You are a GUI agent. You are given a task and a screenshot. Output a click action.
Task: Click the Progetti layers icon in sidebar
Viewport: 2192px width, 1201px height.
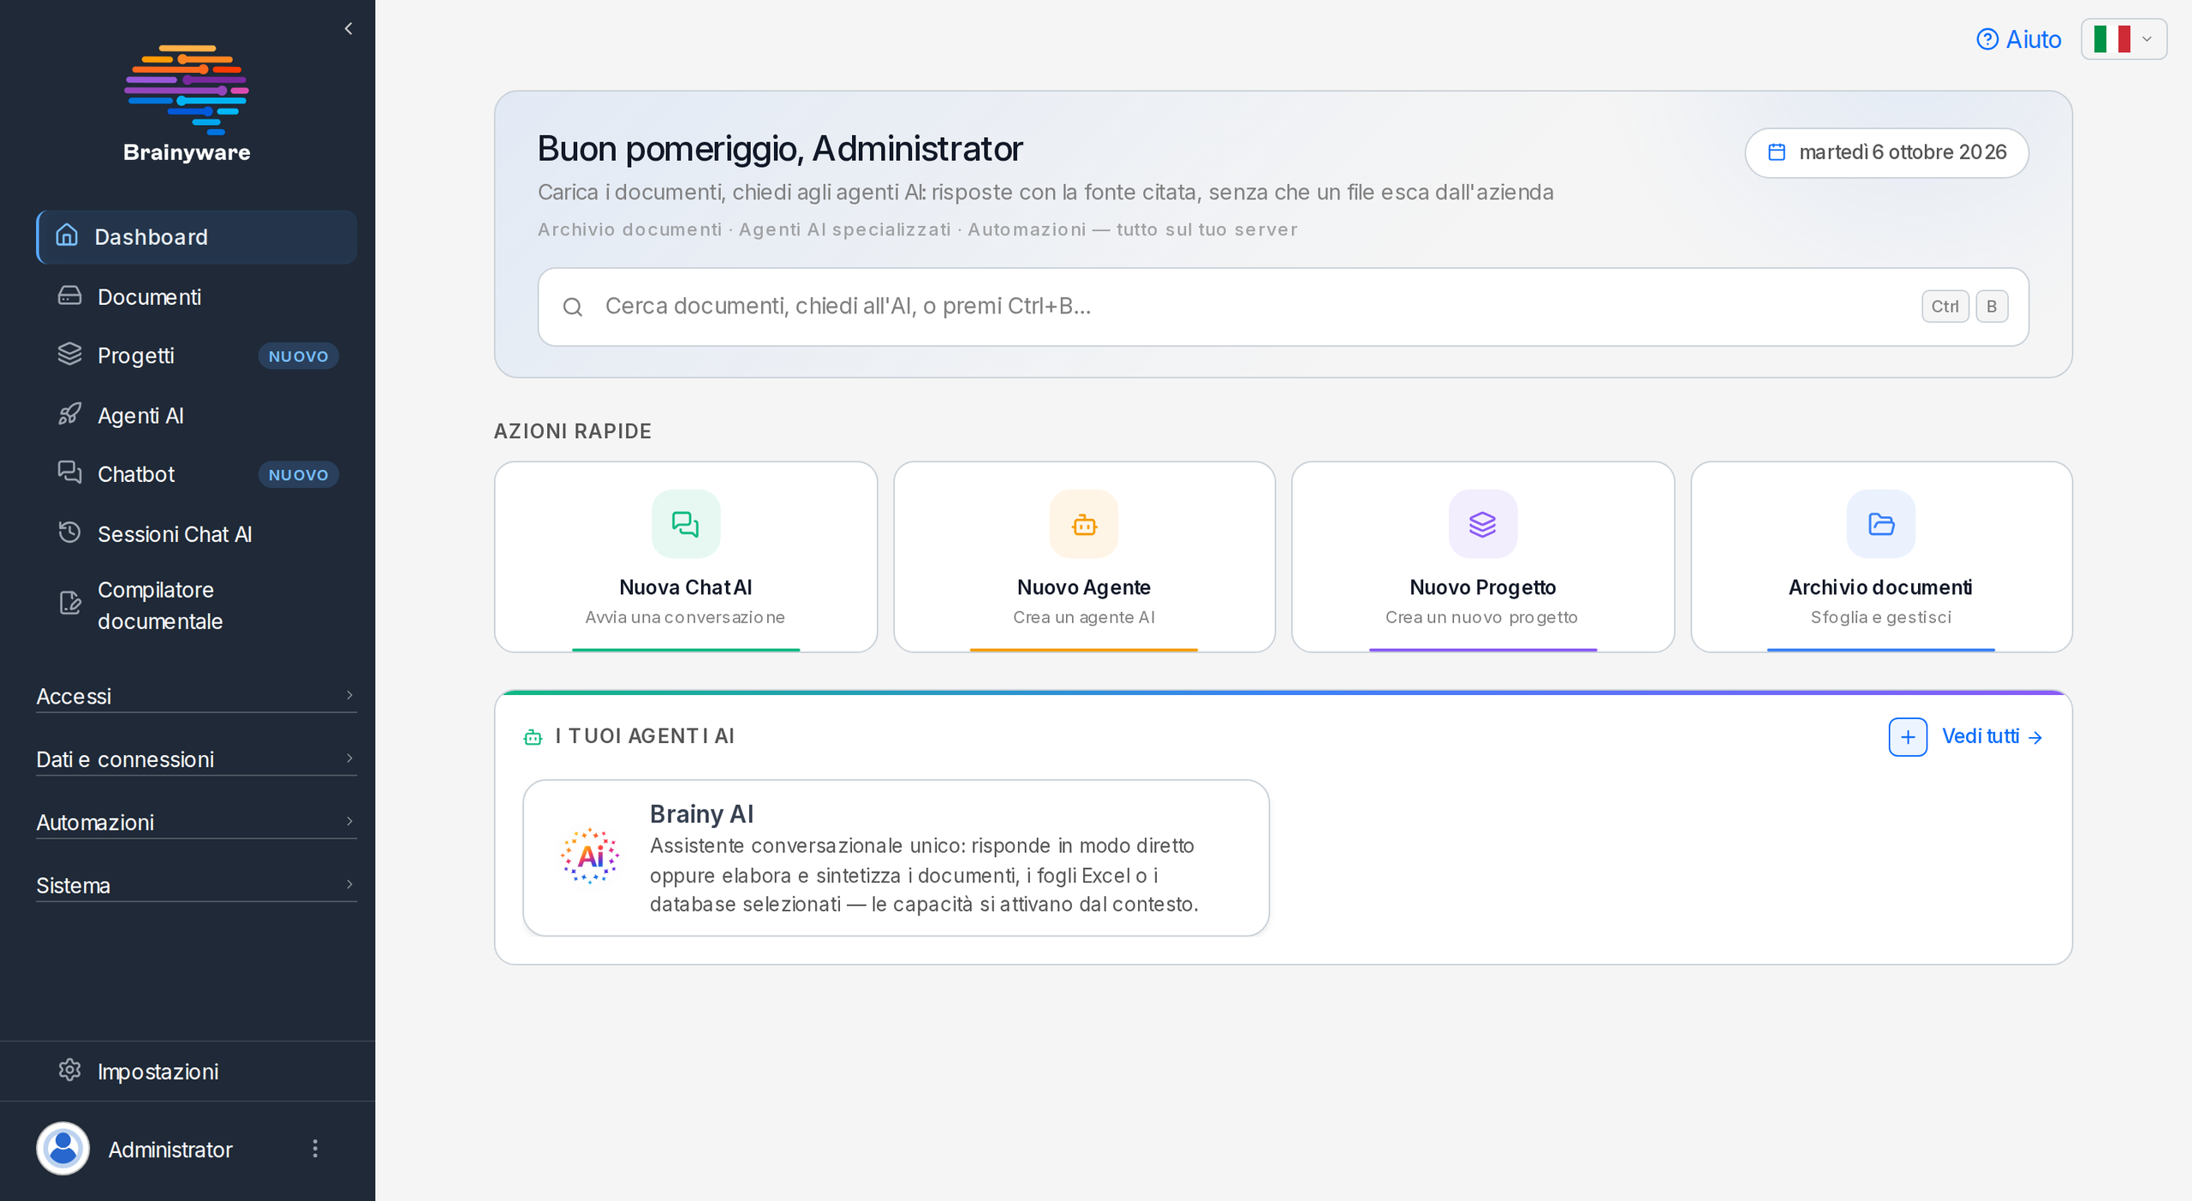pyautogui.click(x=69, y=354)
